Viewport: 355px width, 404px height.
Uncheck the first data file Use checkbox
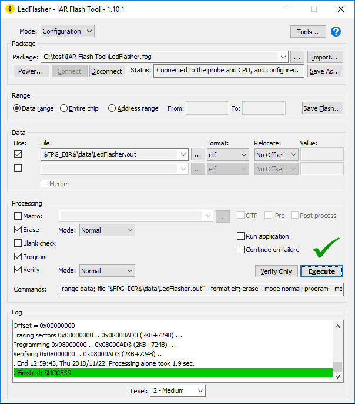tap(18, 154)
